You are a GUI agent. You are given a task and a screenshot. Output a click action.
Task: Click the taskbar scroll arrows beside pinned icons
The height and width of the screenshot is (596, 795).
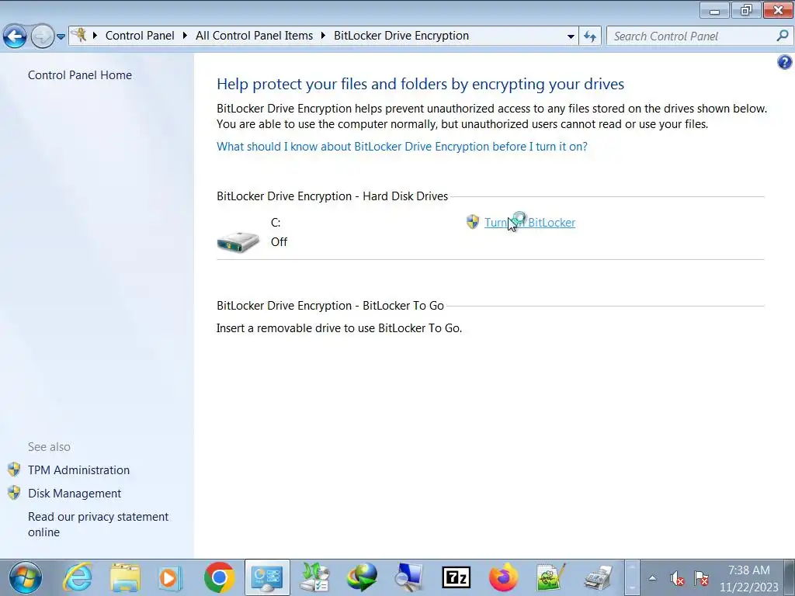(632, 577)
